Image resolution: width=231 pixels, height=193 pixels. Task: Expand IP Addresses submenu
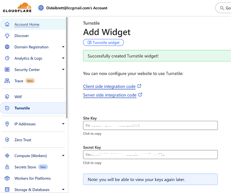pos(63,124)
